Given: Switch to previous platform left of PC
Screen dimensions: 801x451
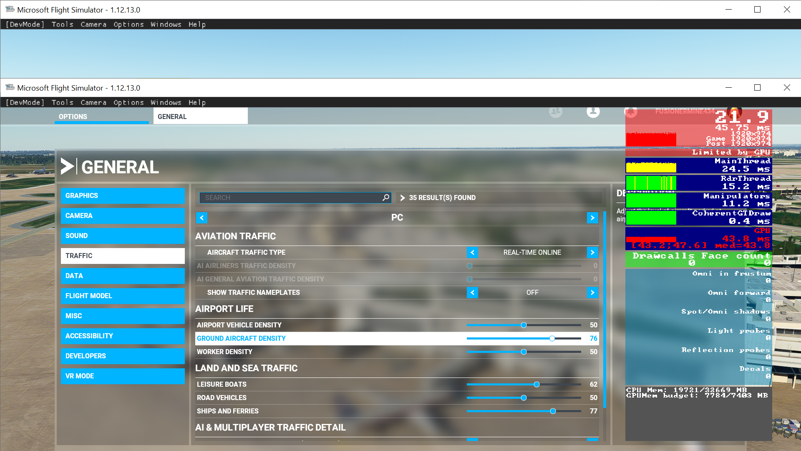Looking at the screenshot, I should [x=202, y=218].
